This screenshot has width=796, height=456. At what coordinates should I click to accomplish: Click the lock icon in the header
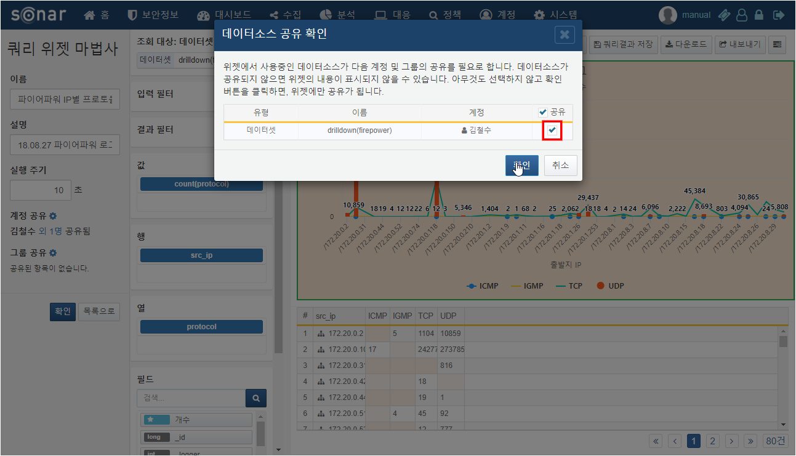[760, 15]
